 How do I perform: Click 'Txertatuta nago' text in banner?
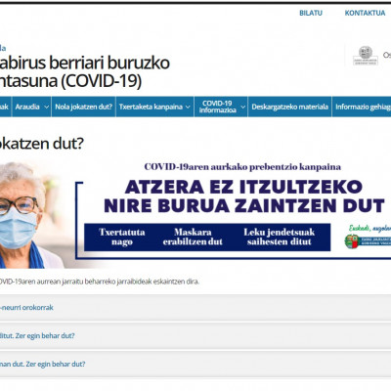pyautogui.click(x=122, y=237)
